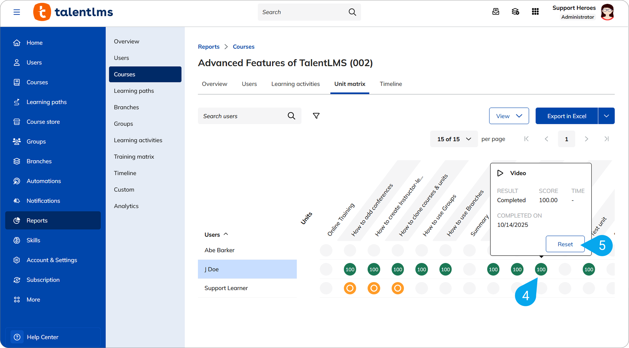Click the Support Heroes avatar
This screenshot has width=629, height=348.
tap(607, 12)
